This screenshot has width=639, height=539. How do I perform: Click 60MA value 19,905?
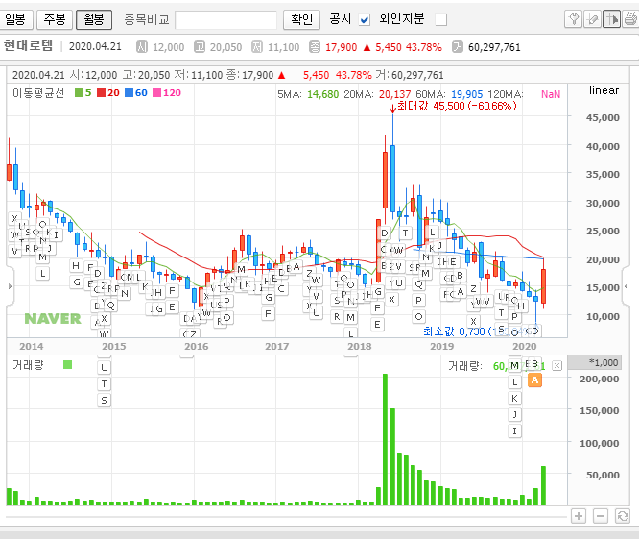pyautogui.click(x=466, y=95)
